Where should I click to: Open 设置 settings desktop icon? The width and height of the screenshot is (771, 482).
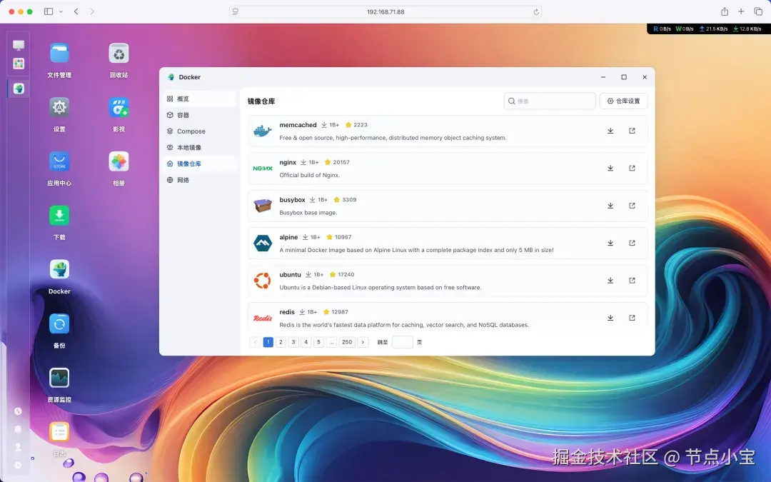(59, 107)
